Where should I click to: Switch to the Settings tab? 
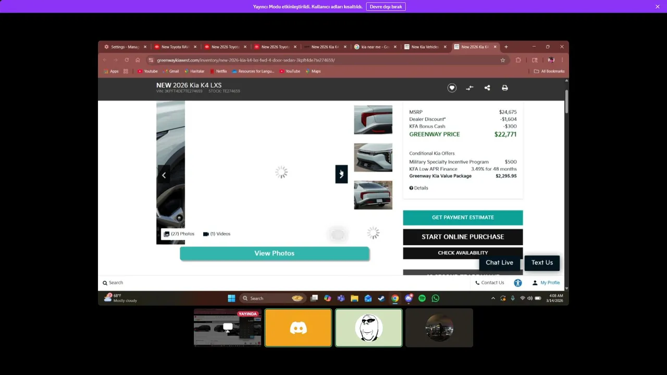[x=124, y=47]
